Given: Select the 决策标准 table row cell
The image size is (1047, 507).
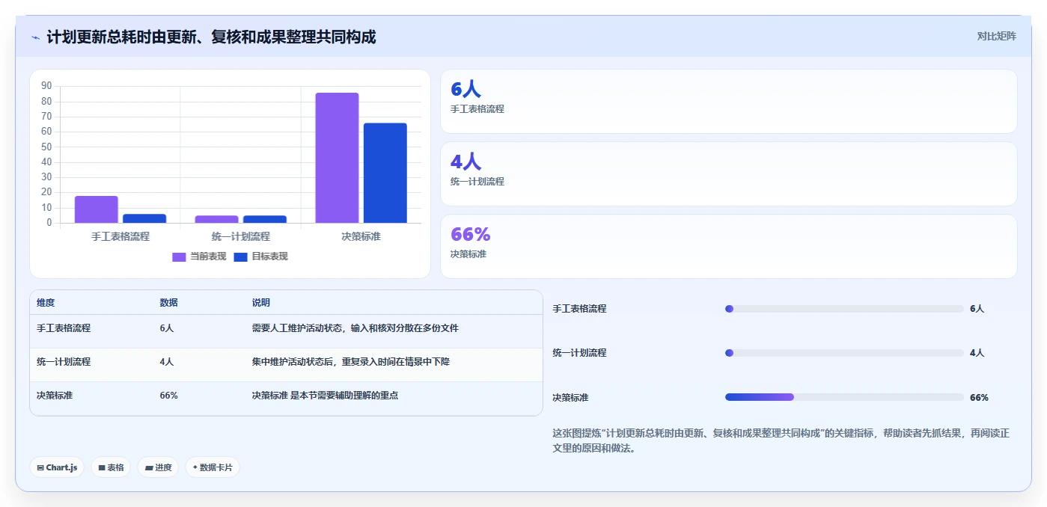Looking at the screenshot, I should click(55, 396).
